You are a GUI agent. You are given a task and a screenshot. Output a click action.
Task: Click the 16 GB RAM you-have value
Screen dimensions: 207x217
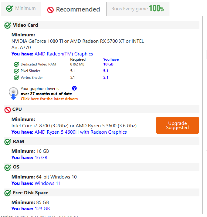[41, 158]
